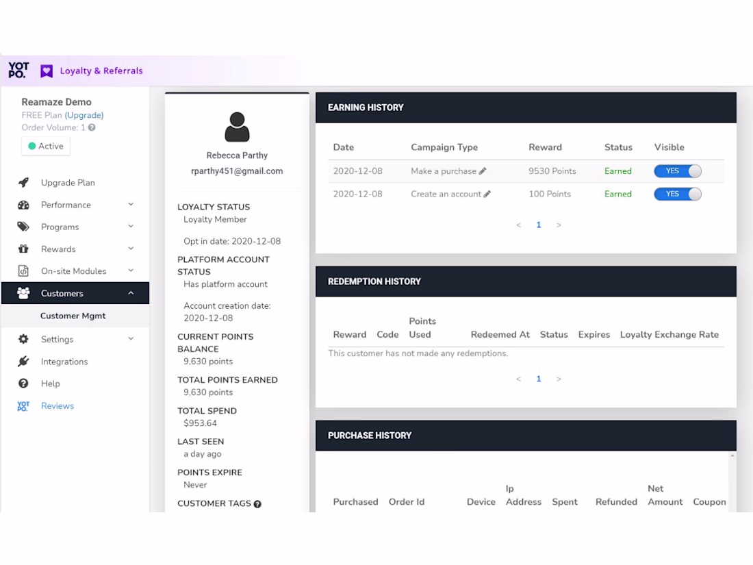753x565 pixels.
Task: Click the Settings gear icon
Action: click(x=23, y=339)
